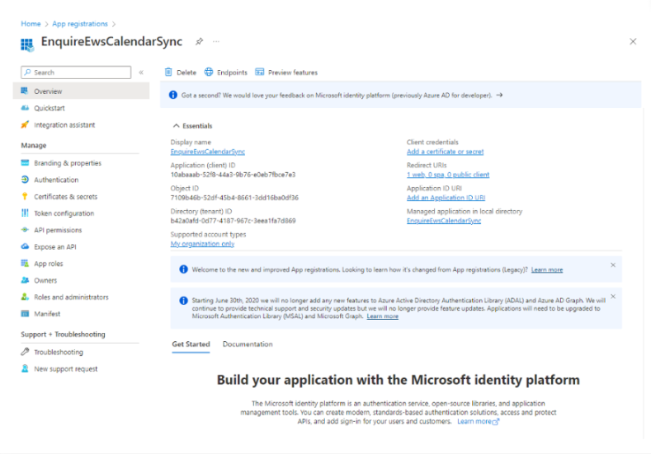Click My organization only link
651x454 pixels.
pos(202,244)
